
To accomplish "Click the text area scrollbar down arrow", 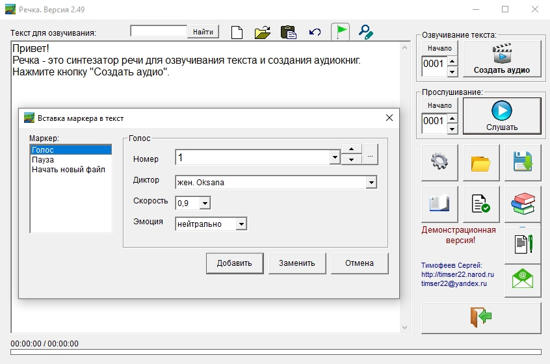I will [x=404, y=327].
